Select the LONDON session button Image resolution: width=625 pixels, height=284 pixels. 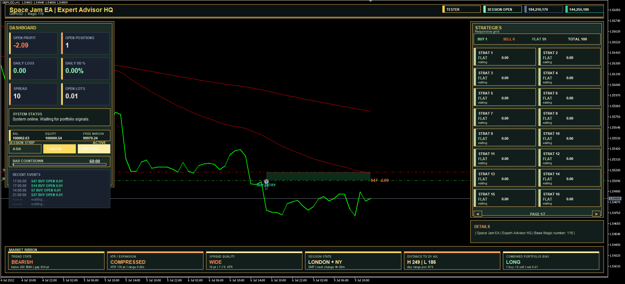coord(60,149)
